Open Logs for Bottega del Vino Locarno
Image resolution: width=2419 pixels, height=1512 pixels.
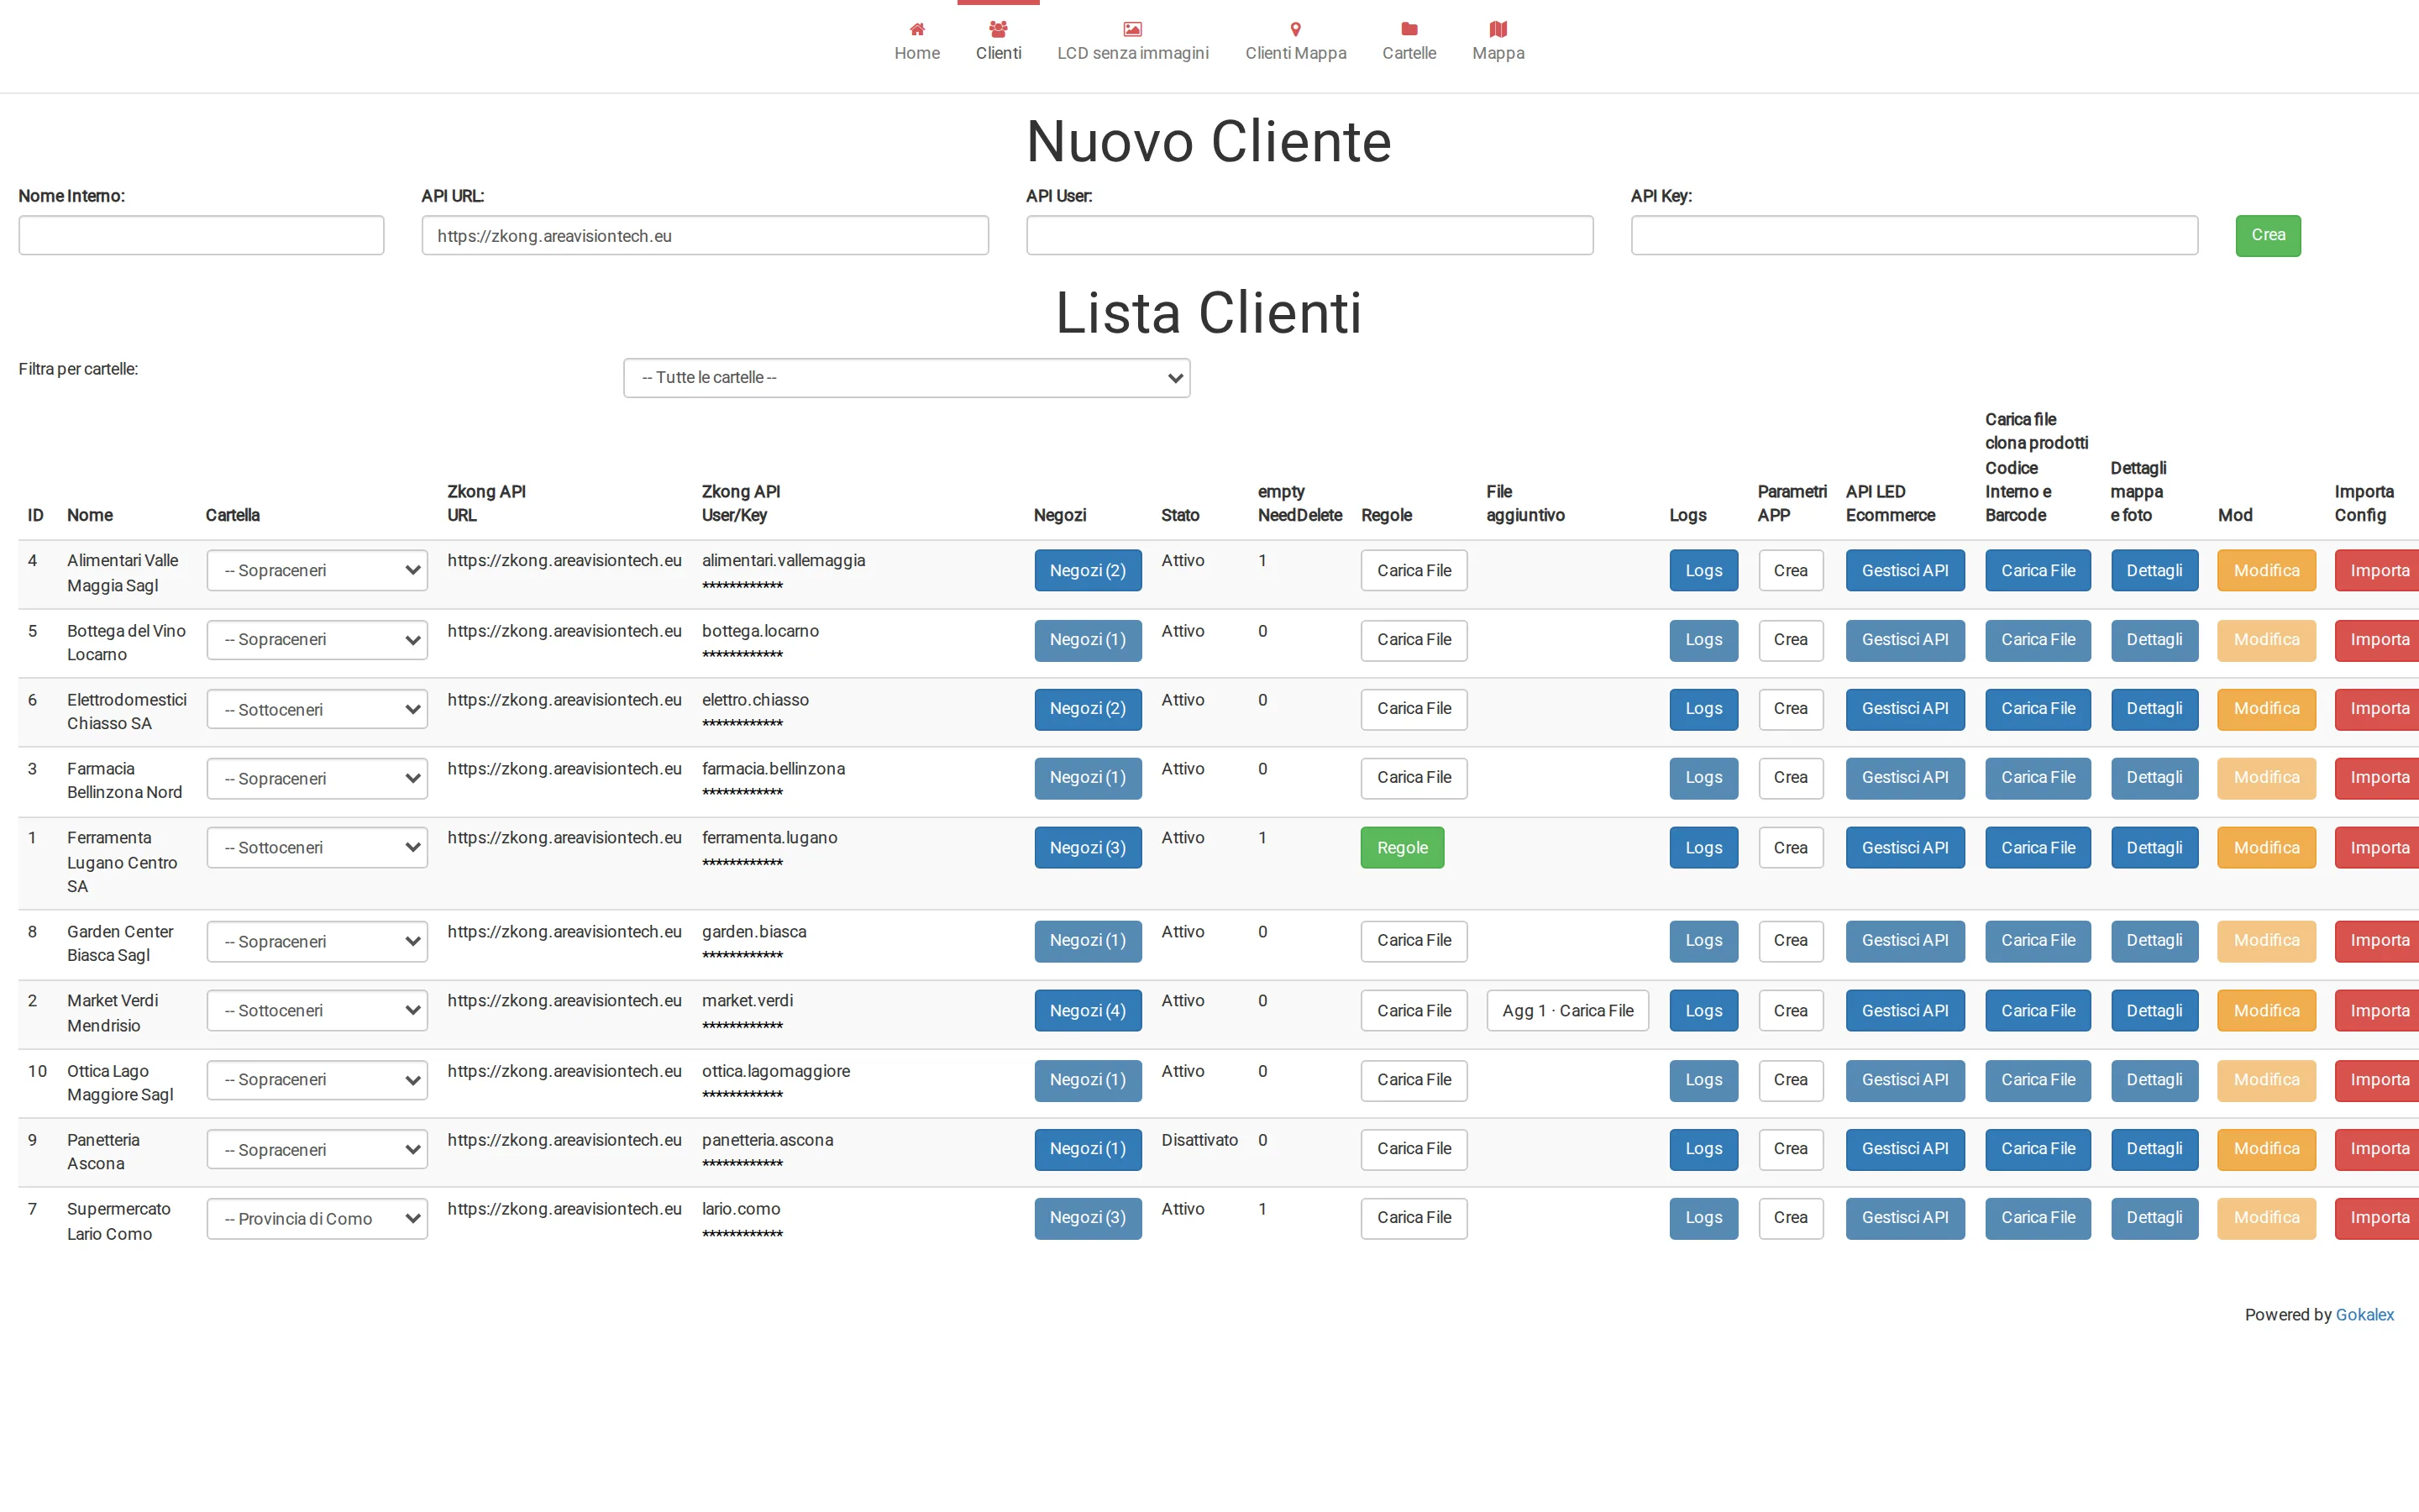click(x=1703, y=640)
